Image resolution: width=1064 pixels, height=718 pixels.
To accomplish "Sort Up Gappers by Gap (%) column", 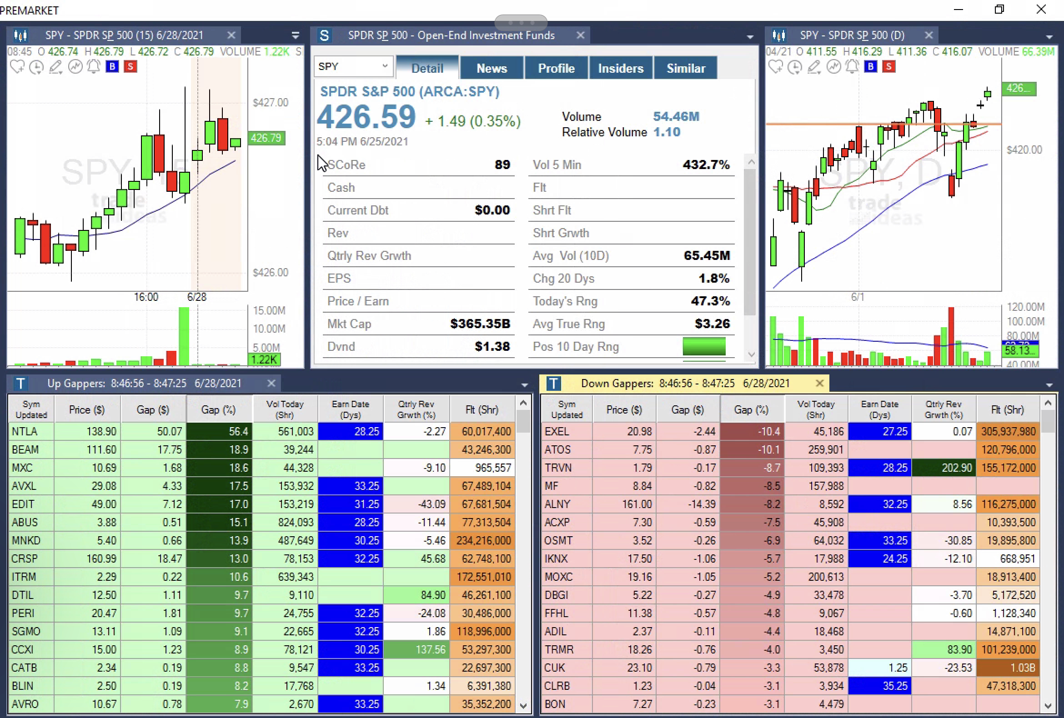I will tap(219, 409).
